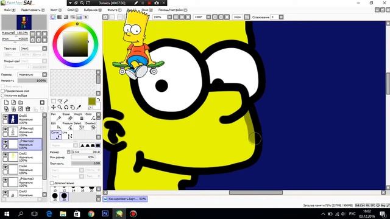390x219 pixels.
Task: Open the Редактировать menu
Action: click(32, 10)
